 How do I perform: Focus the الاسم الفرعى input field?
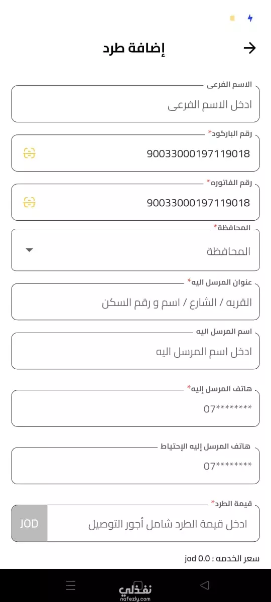click(x=135, y=104)
